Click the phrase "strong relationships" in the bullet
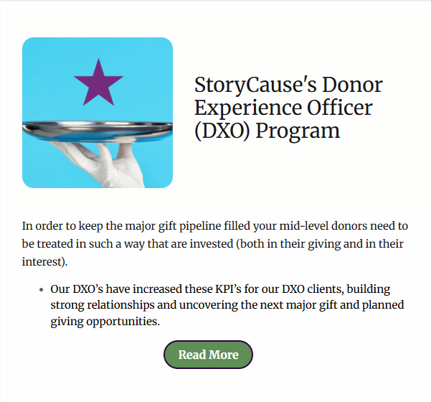Image resolution: width=431 pixels, height=402 pixels. coord(101,305)
